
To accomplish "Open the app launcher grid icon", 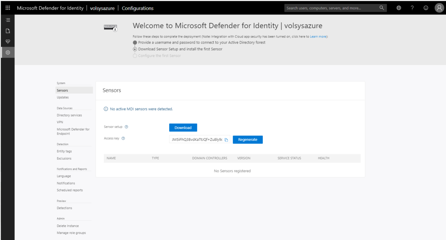I will (7, 8).
